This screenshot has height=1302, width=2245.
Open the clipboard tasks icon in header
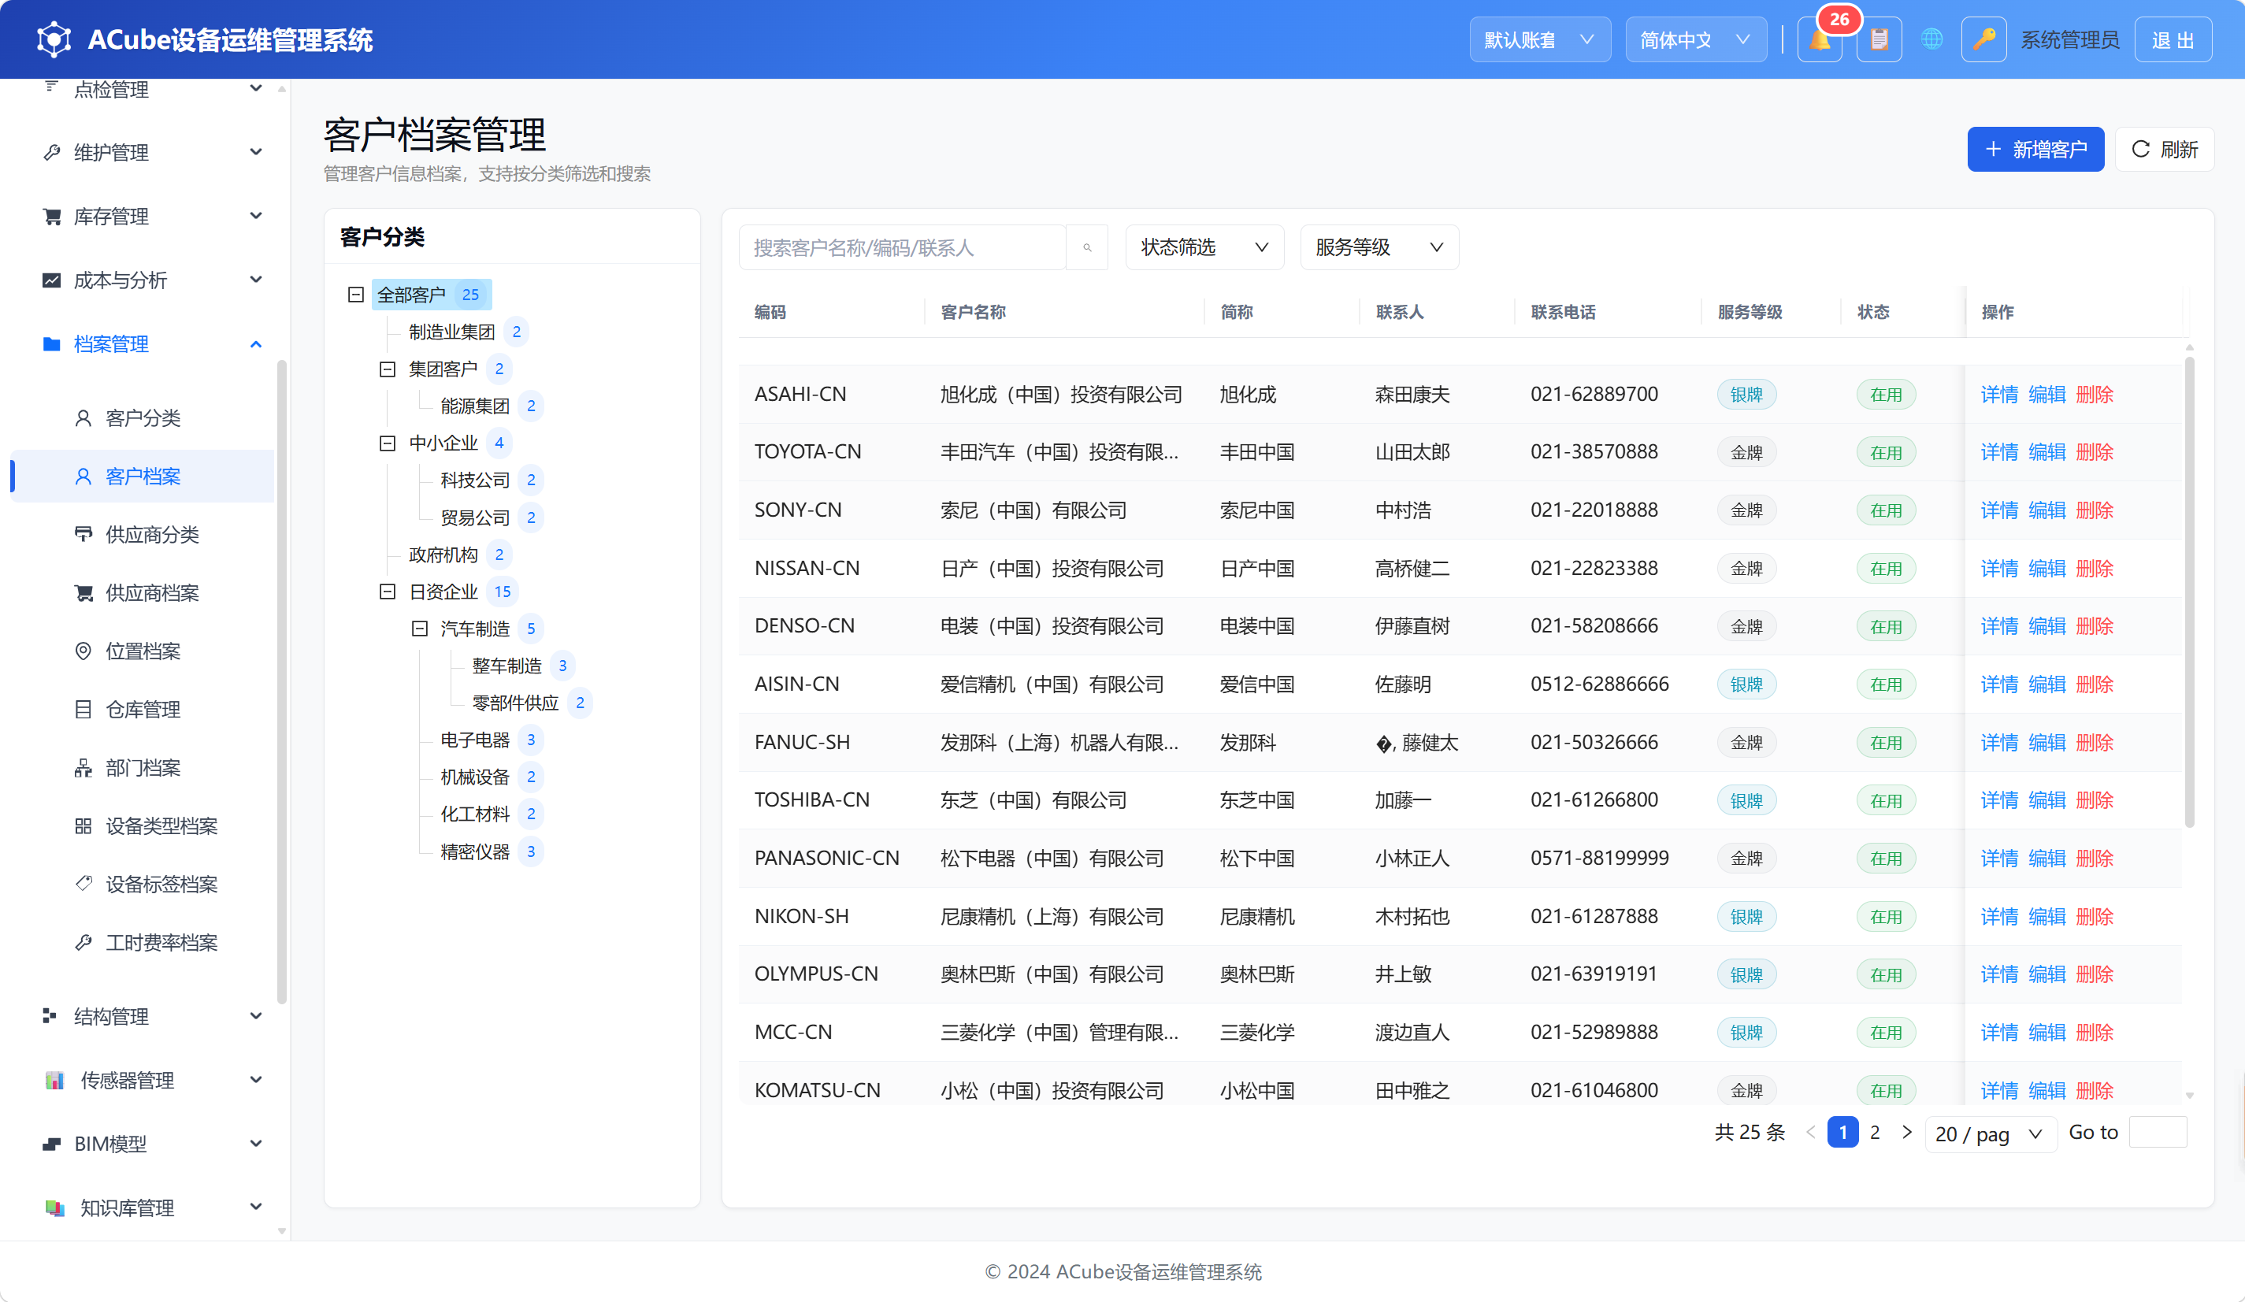coord(1879,40)
